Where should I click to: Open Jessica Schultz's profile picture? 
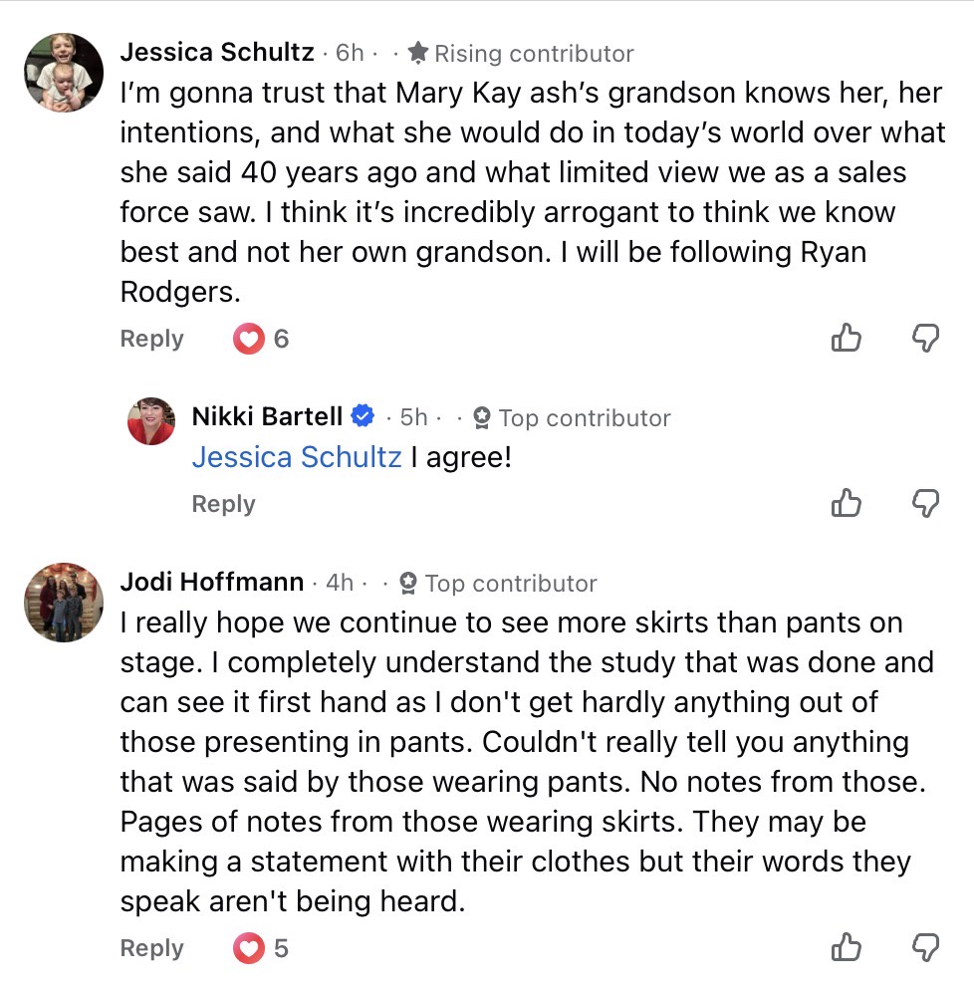point(64,73)
